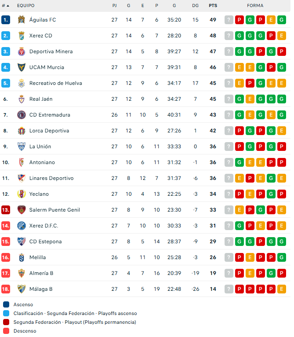Click the CD Extremadura badge icon

(21, 115)
